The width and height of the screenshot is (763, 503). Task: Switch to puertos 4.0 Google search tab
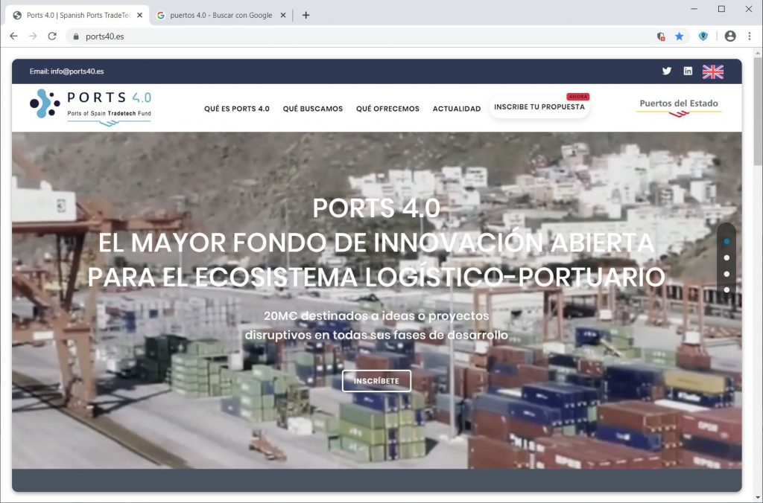coord(221,15)
